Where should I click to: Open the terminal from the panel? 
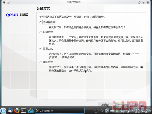(23, 111)
